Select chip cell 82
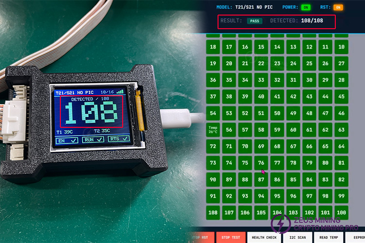The image size is (365, 243). [x=341, y=179]
